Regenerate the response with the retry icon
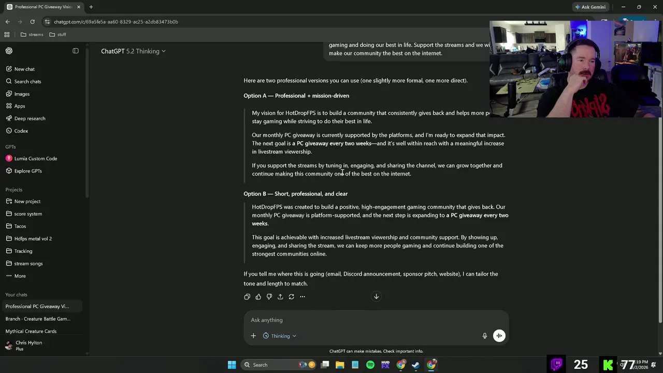Image resolution: width=663 pixels, height=373 pixels. pos(292,297)
